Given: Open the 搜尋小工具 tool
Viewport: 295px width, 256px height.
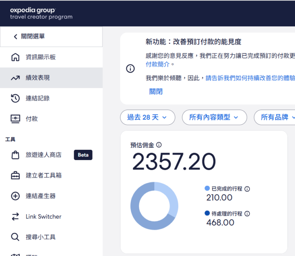Looking at the screenshot, I should [x=51, y=237].
